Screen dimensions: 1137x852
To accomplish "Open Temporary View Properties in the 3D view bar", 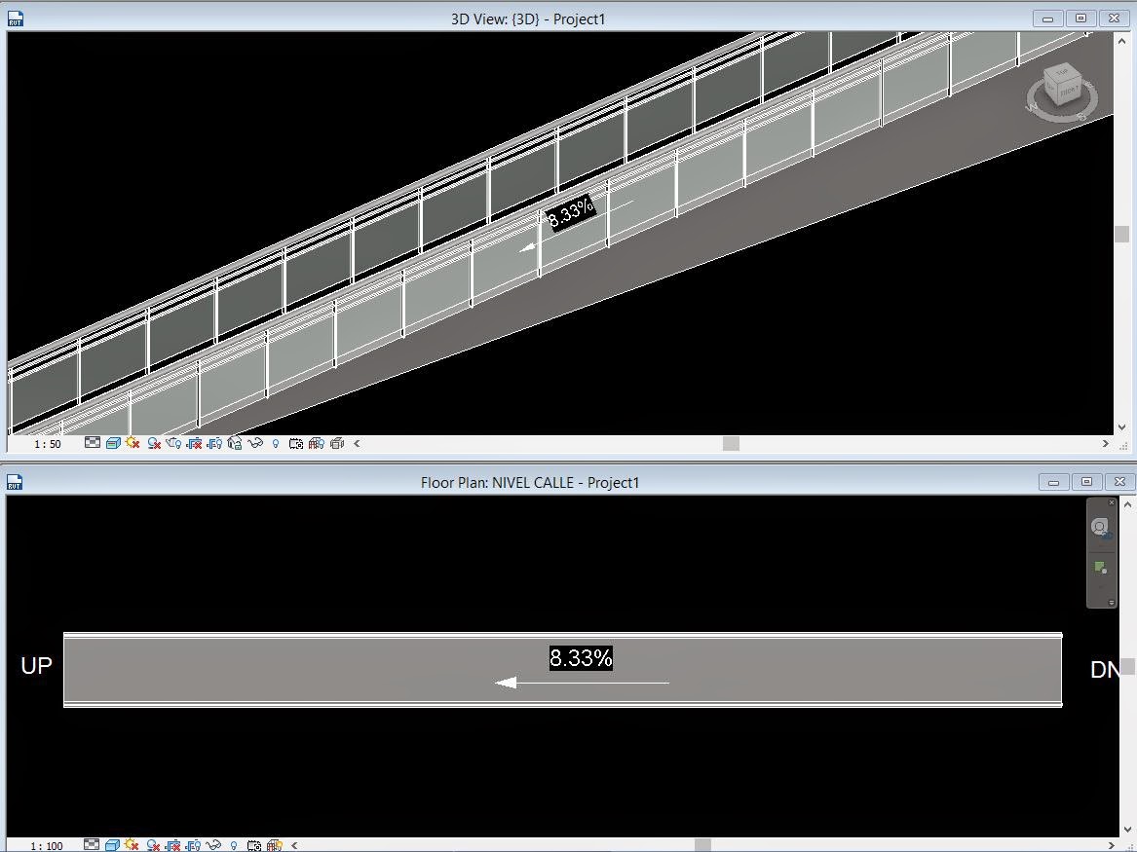I will coord(295,443).
